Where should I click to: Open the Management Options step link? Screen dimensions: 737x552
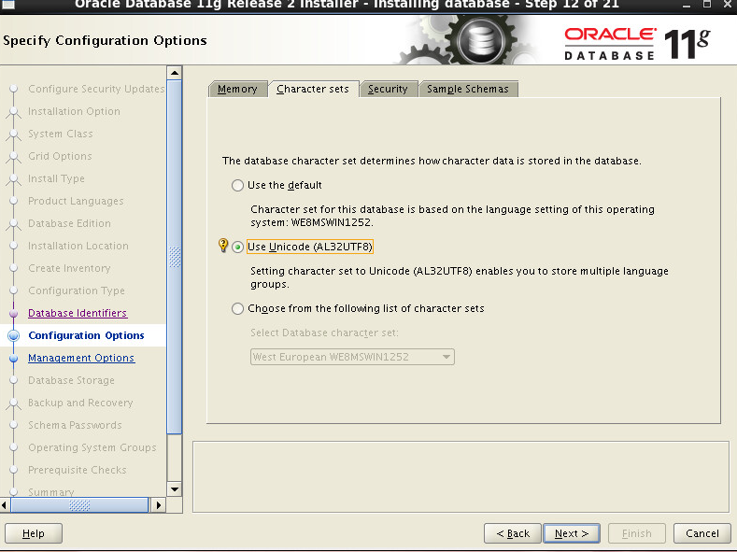pos(81,358)
